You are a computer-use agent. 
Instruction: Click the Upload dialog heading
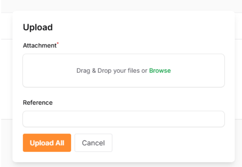pos(38,27)
